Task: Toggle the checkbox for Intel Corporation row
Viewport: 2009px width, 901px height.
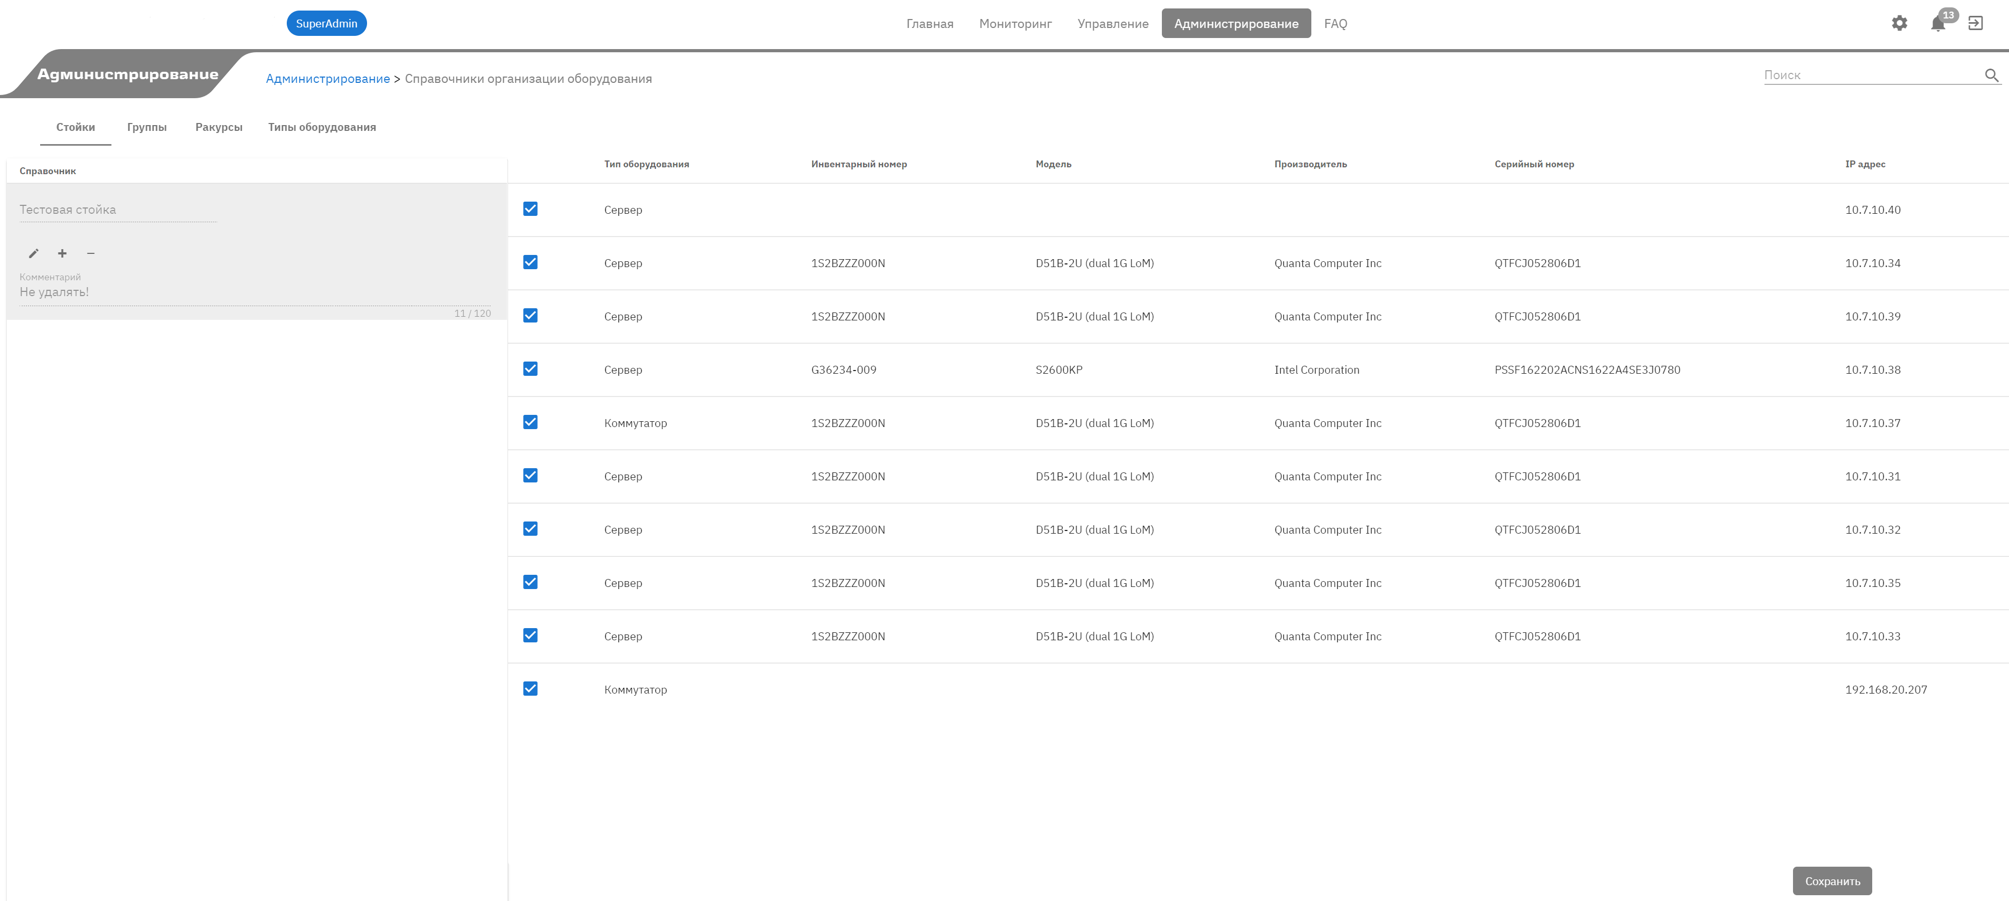Action: click(x=530, y=368)
